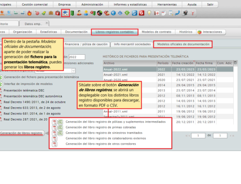Screen dimensions: 241x184
Task: Click the black and green circular icon
Action: pos(100,13)
